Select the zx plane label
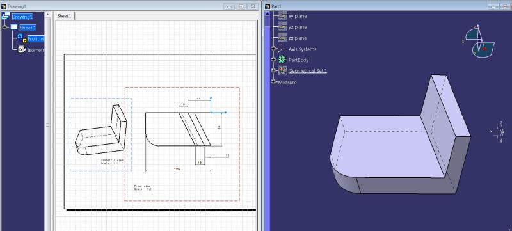The height and width of the screenshot is (231, 512). tap(298, 38)
